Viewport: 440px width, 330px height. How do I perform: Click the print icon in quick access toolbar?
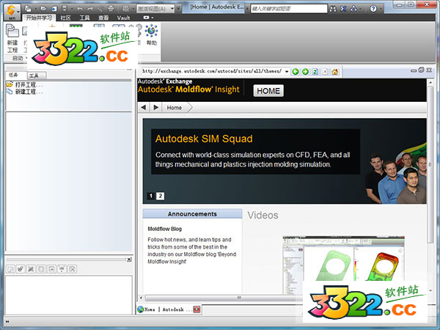click(111, 8)
